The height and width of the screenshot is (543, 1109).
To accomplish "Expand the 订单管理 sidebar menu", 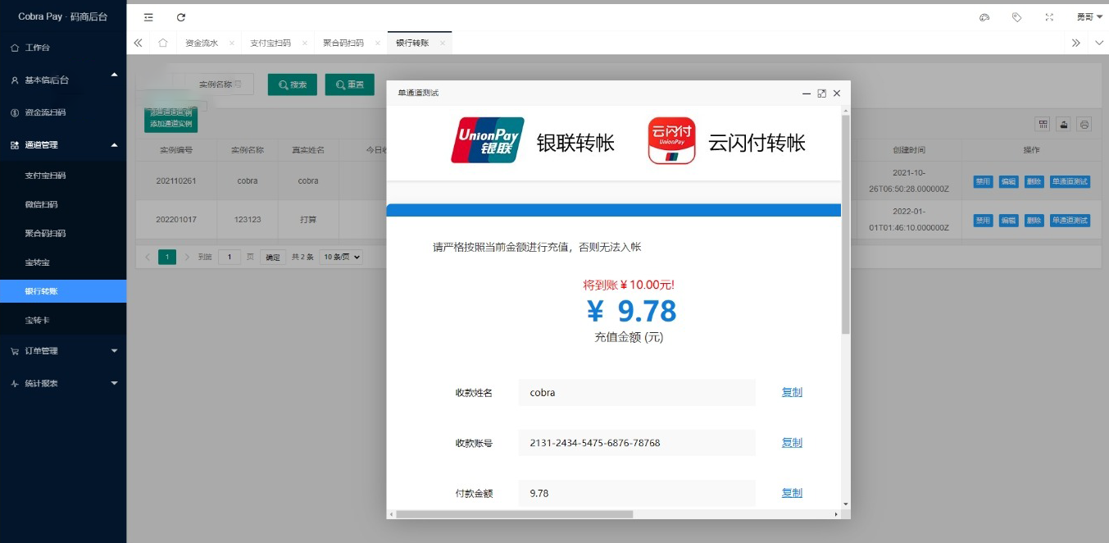I will pyautogui.click(x=63, y=351).
